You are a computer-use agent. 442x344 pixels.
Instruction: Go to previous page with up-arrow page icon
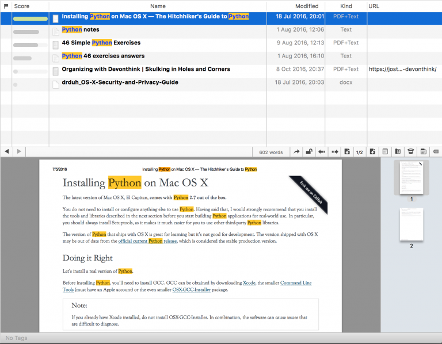click(347, 152)
